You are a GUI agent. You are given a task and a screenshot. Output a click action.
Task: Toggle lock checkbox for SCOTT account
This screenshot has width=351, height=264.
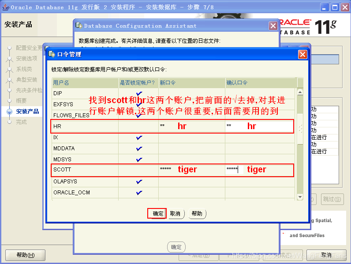point(139,170)
